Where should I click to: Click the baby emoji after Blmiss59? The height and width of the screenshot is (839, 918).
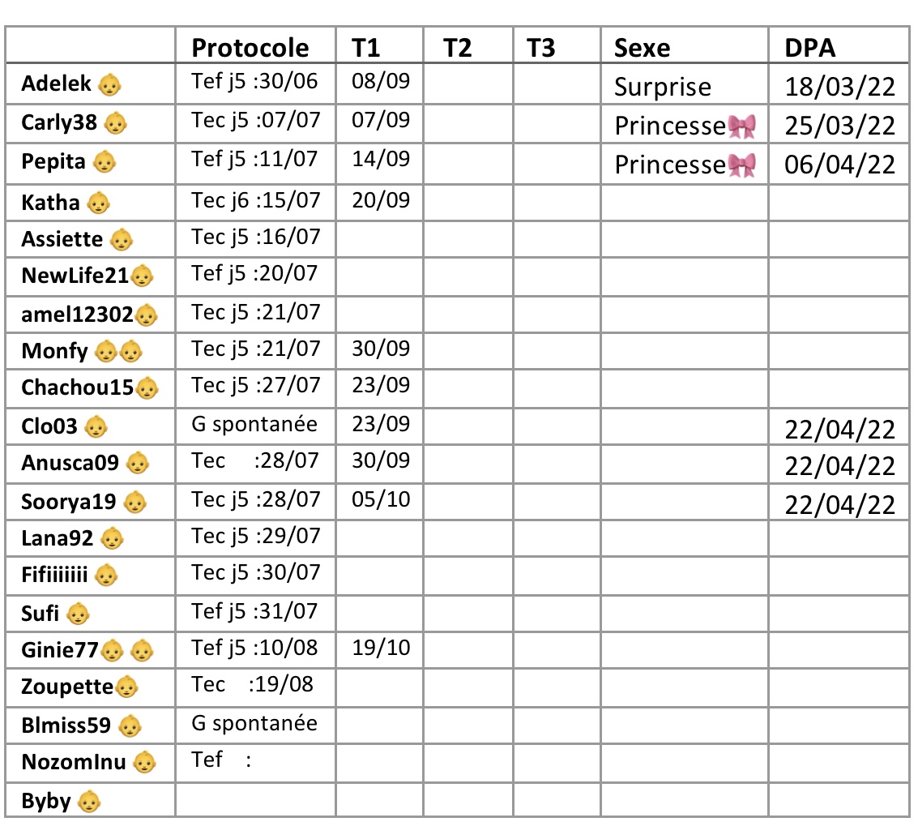click(x=130, y=726)
